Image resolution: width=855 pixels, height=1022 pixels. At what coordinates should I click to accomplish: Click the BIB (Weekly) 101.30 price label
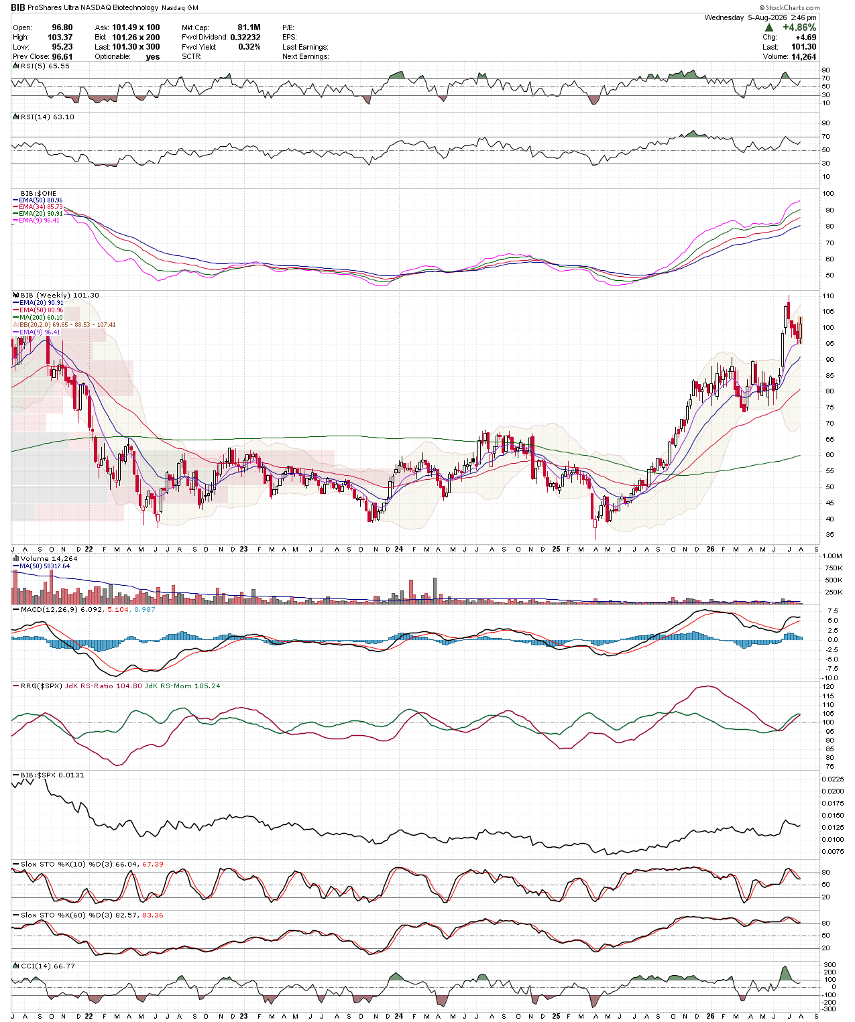[x=60, y=296]
